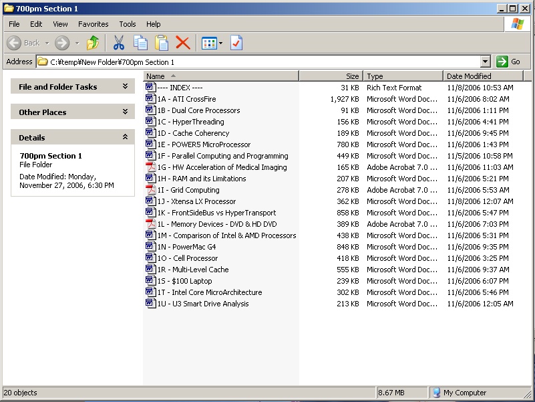The image size is (535, 402).
Task: Select file 1H - RAM and its Limitations
Action: pos(201,179)
